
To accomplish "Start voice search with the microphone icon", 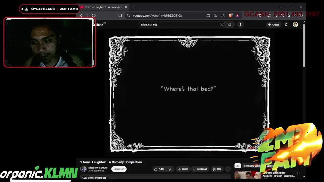I will [240, 25].
